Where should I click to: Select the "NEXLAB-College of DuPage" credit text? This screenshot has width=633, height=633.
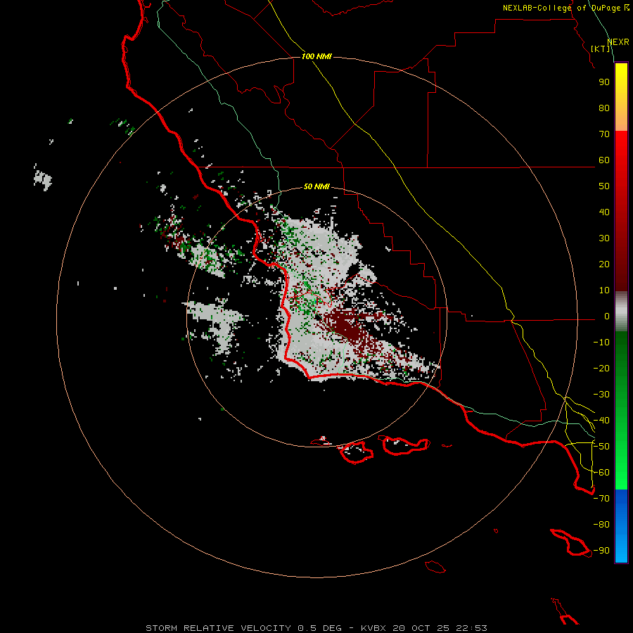[562, 8]
